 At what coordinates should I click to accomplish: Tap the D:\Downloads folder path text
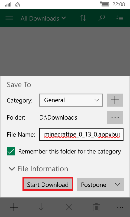point(58,117)
